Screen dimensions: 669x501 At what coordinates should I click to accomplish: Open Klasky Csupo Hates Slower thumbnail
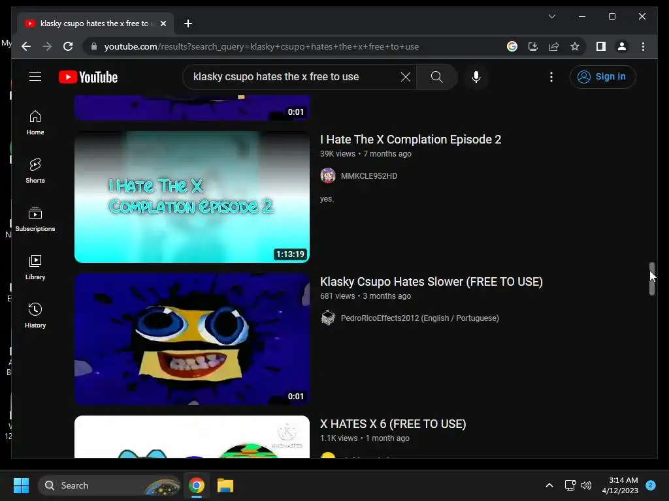click(192, 339)
